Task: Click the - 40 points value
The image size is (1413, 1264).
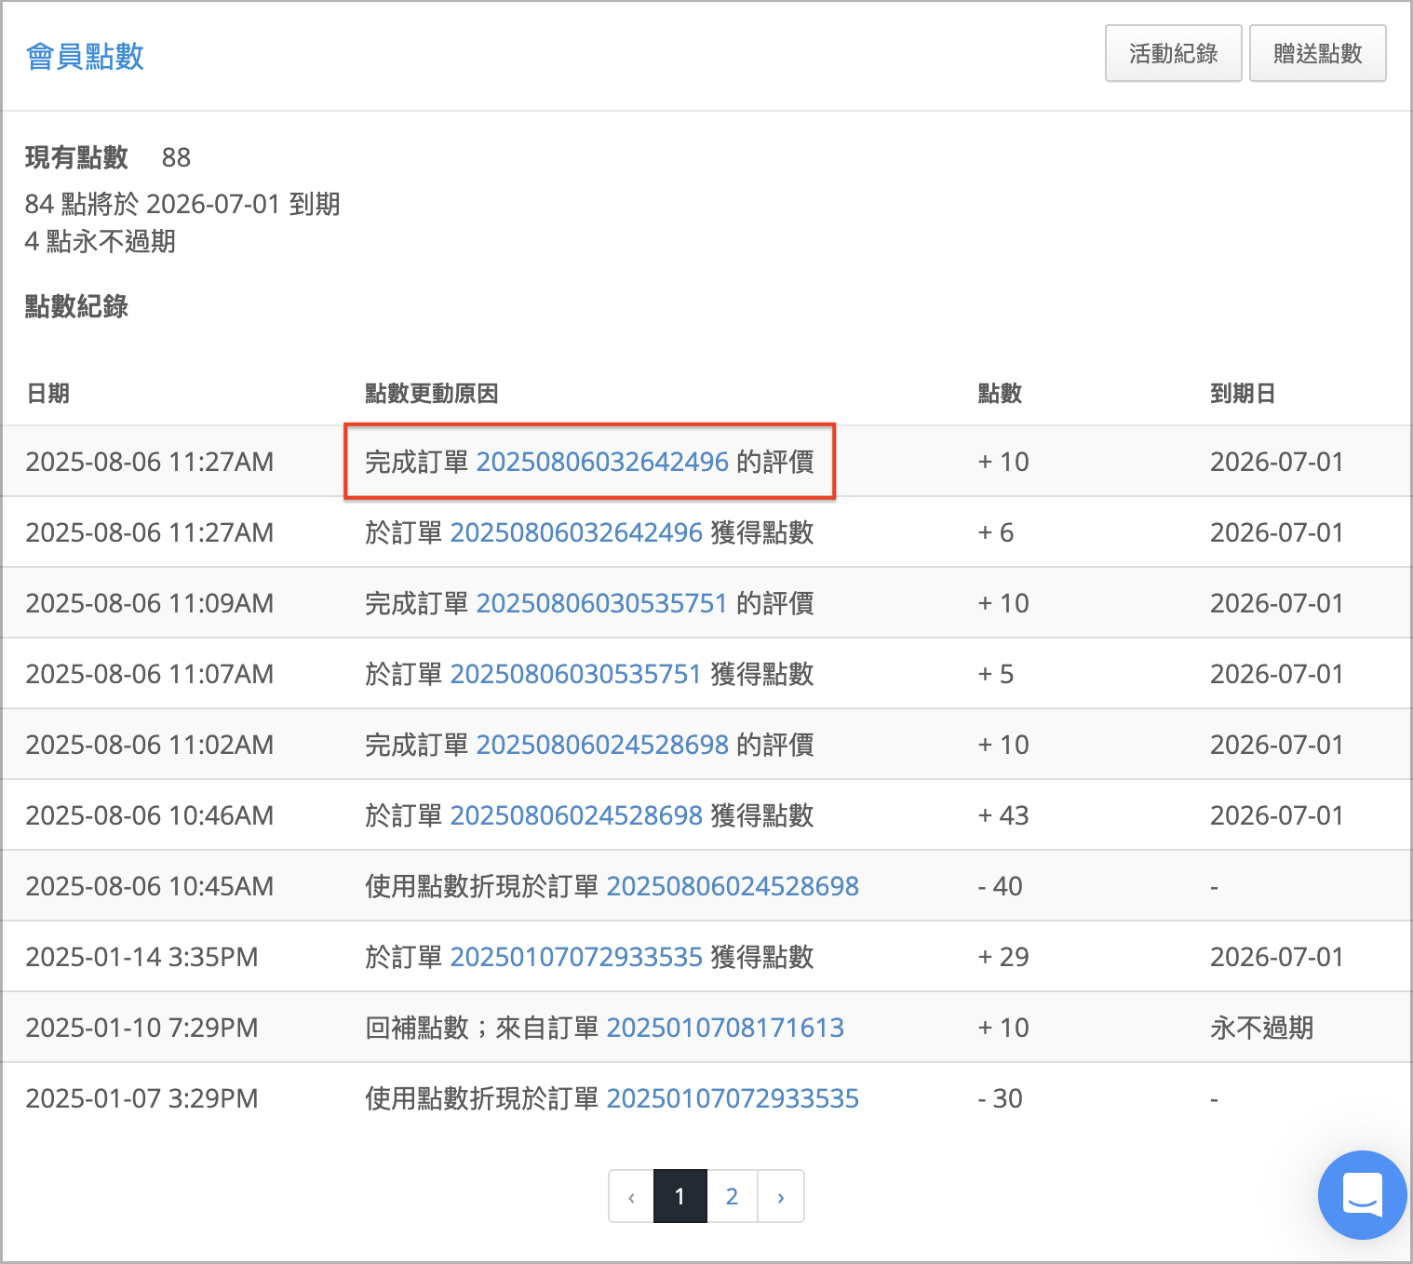Action: (1000, 886)
